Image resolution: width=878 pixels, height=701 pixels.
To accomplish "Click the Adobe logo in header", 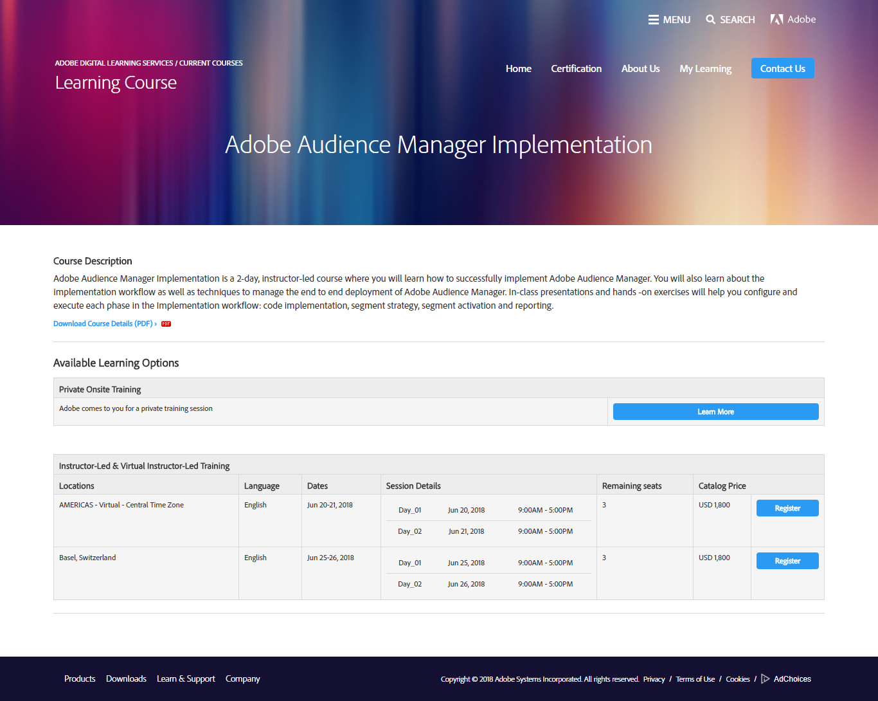I will coord(793,19).
